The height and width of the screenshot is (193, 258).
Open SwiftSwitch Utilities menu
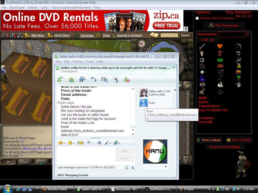(33, 8)
